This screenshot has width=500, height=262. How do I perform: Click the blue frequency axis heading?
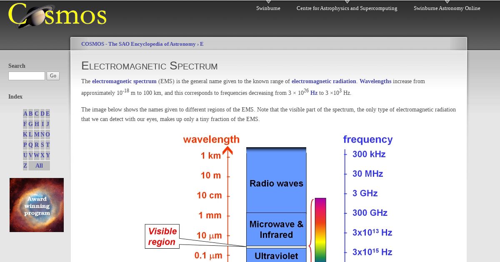[368, 139]
